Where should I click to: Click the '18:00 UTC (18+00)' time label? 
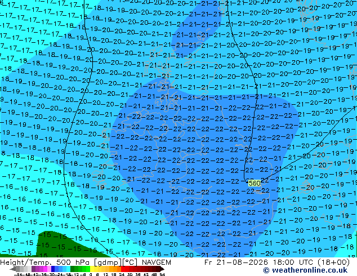pyautogui.click(x=311, y=262)
